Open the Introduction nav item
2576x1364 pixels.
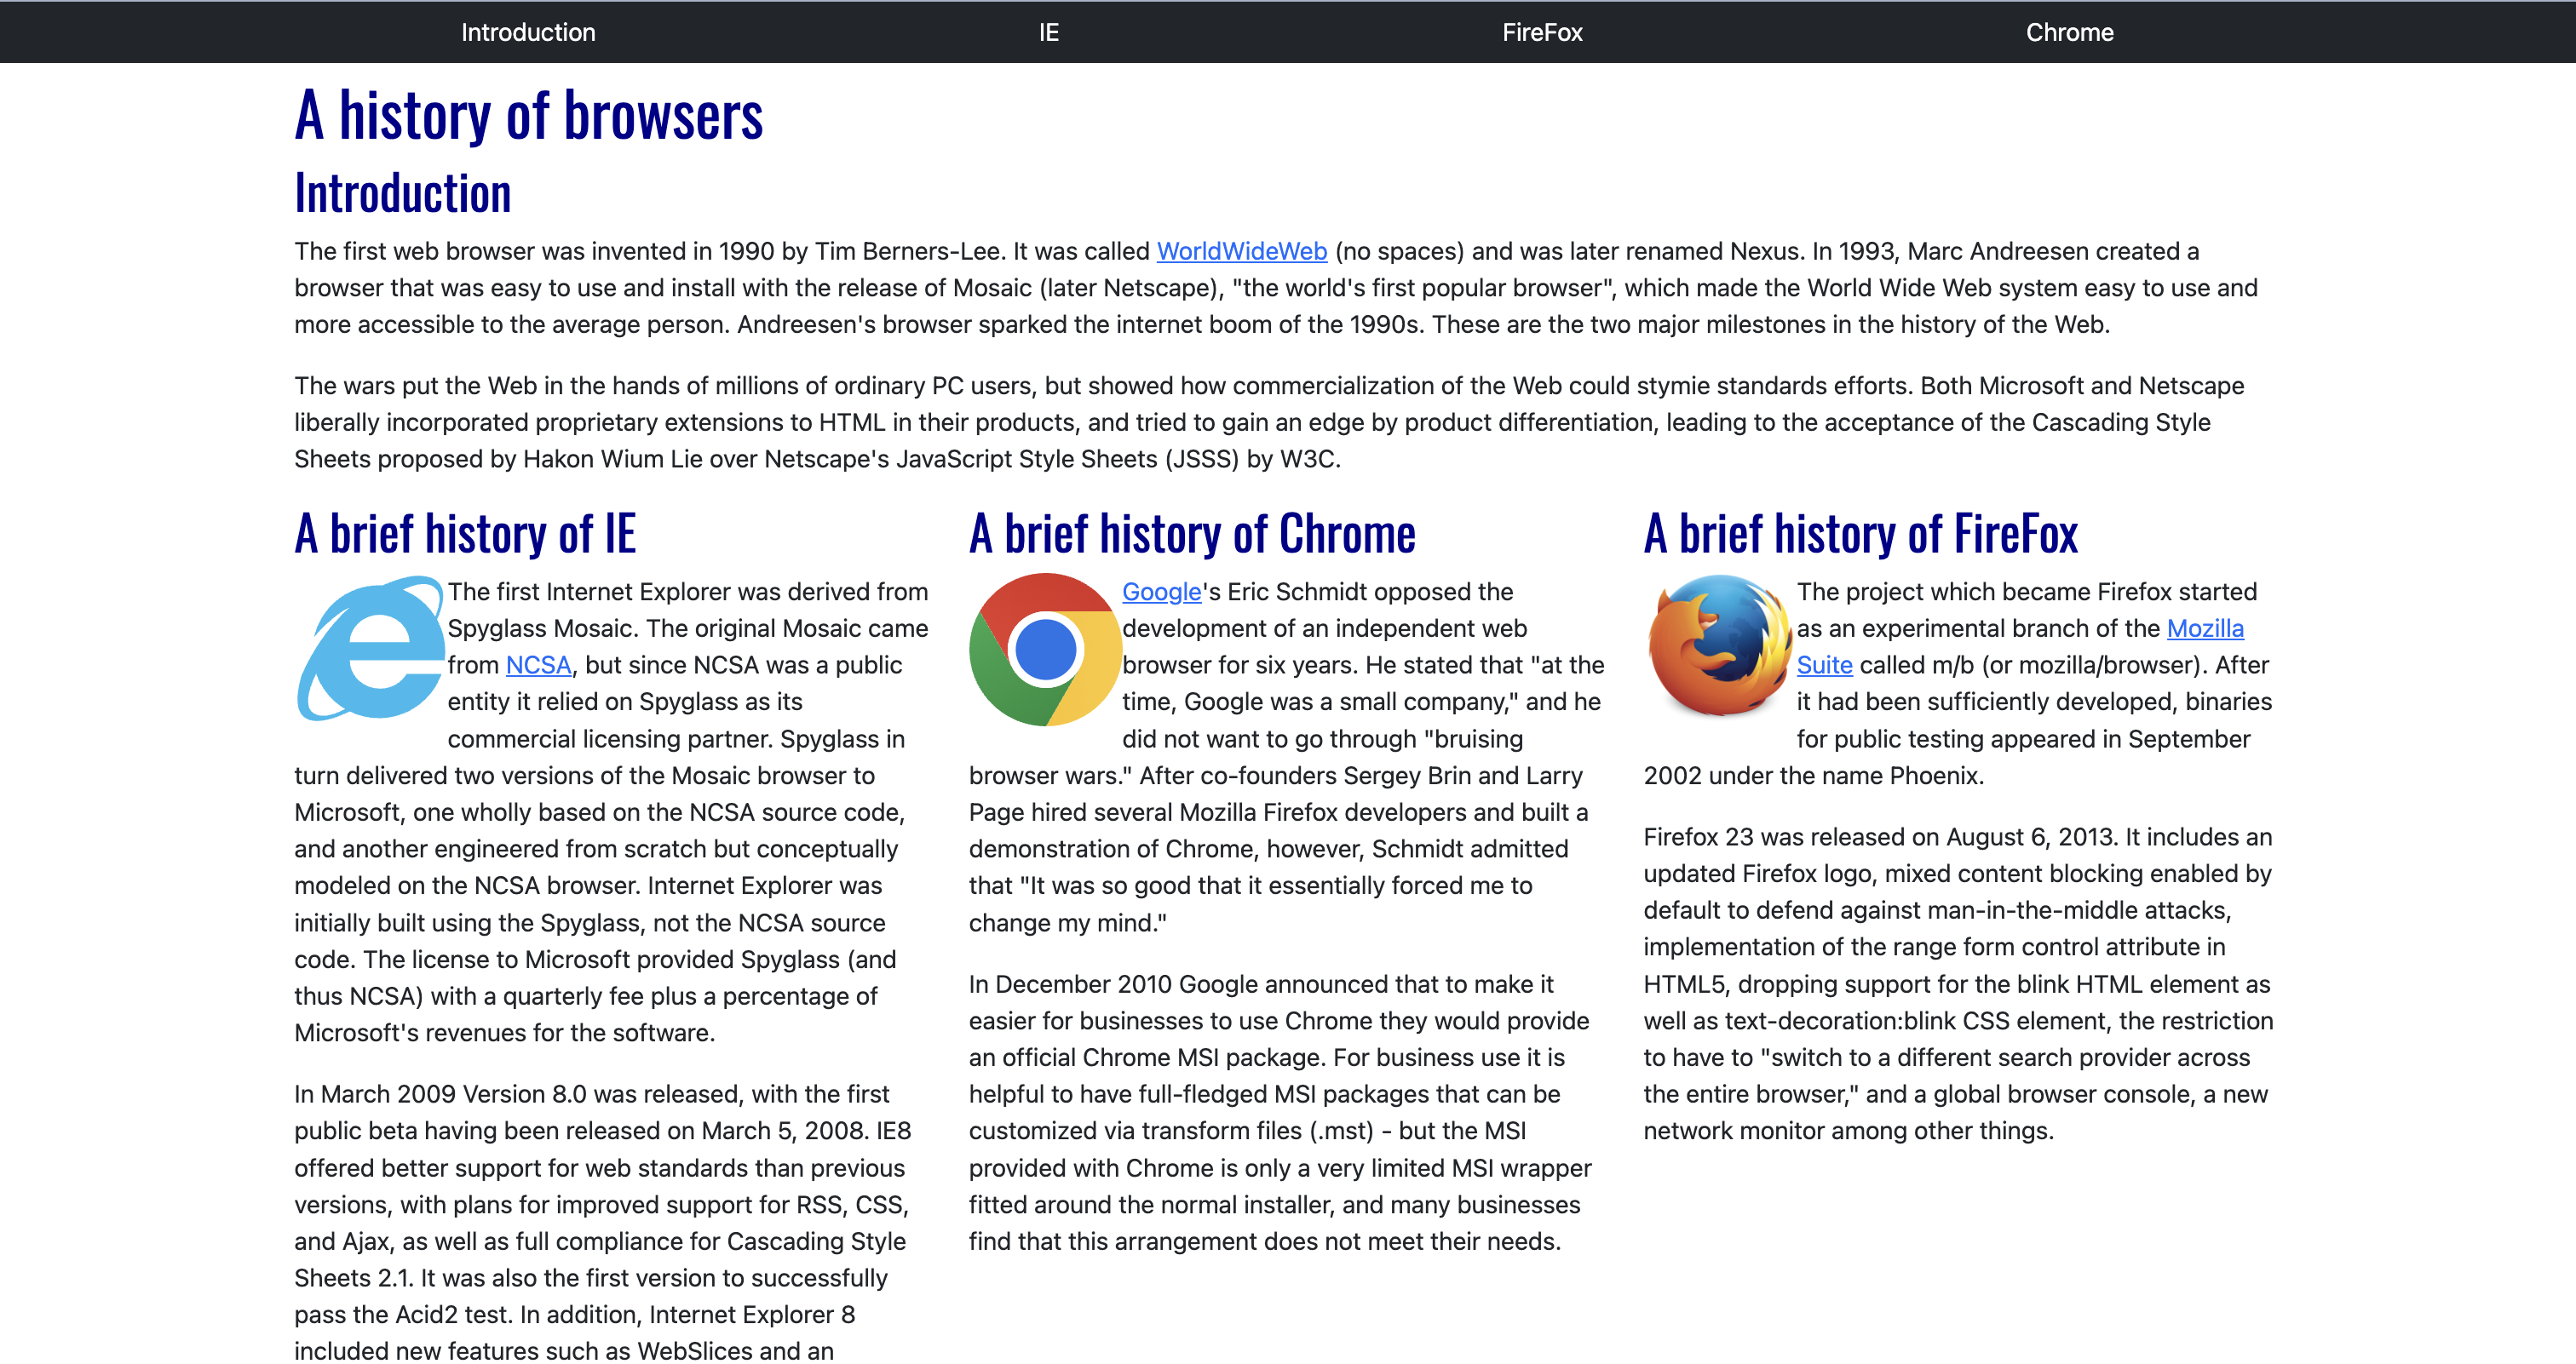pyautogui.click(x=528, y=32)
